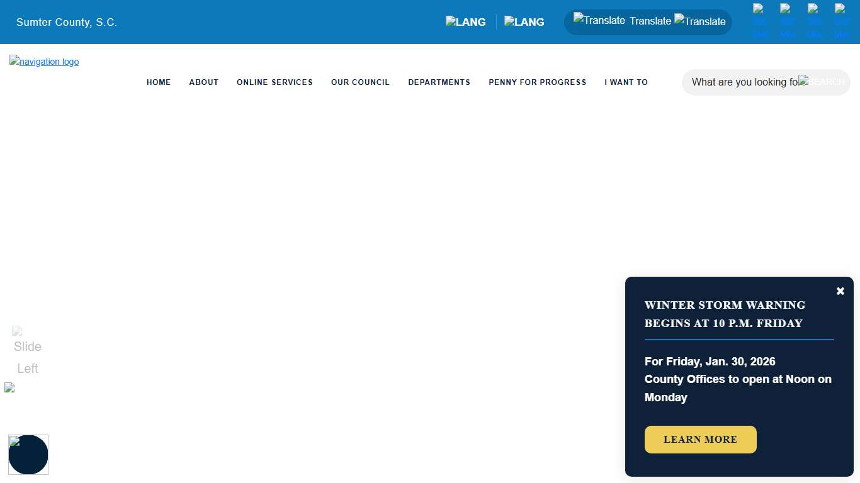Click the second LANG language icon
Screen dimensions: 860x483
tap(524, 22)
